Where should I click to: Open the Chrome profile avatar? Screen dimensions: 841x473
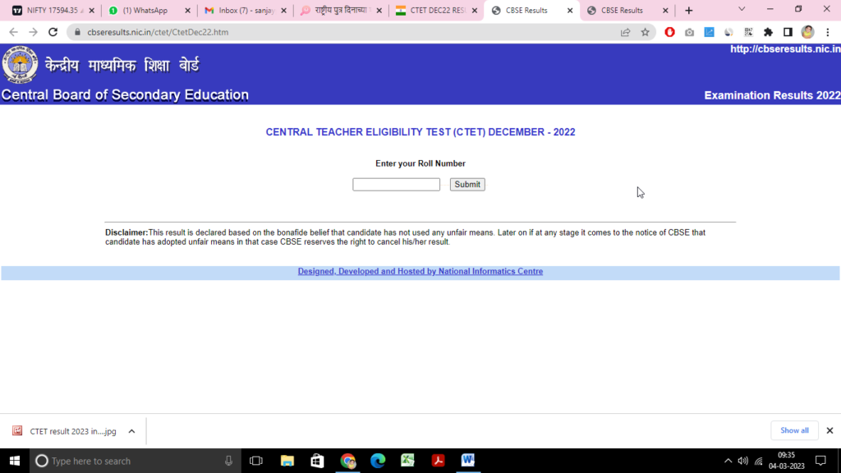(x=807, y=32)
